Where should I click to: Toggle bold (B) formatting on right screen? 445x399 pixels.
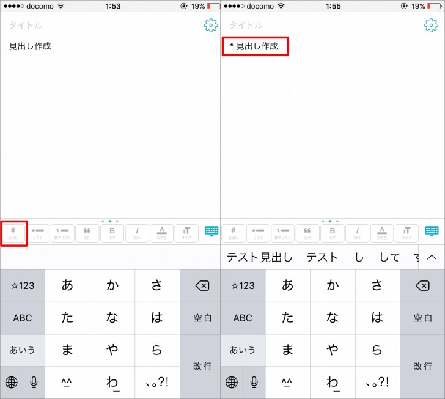332,233
